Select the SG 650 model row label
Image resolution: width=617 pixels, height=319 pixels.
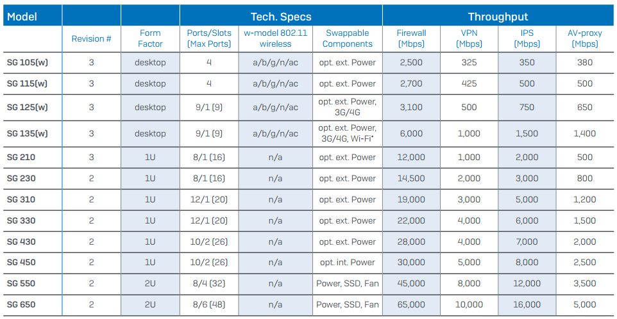pyautogui.click(x=21, y=304)
